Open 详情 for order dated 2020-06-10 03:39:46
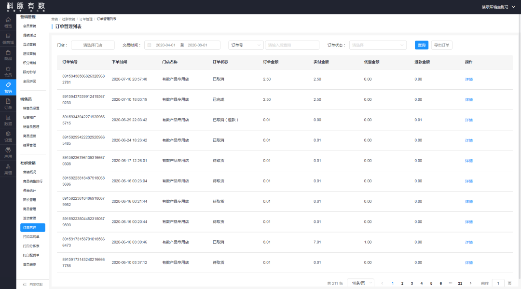The width and height of the screenshot is (521, 289). (469, 242)
